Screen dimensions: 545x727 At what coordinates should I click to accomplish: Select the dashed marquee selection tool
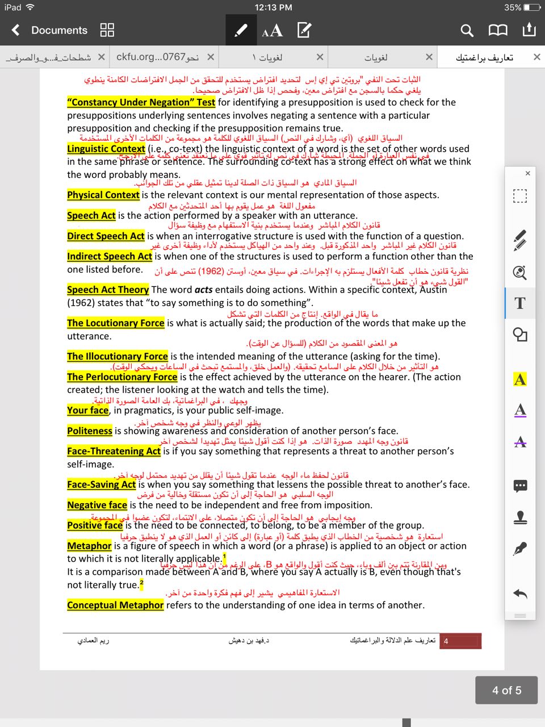pos(520,196)
